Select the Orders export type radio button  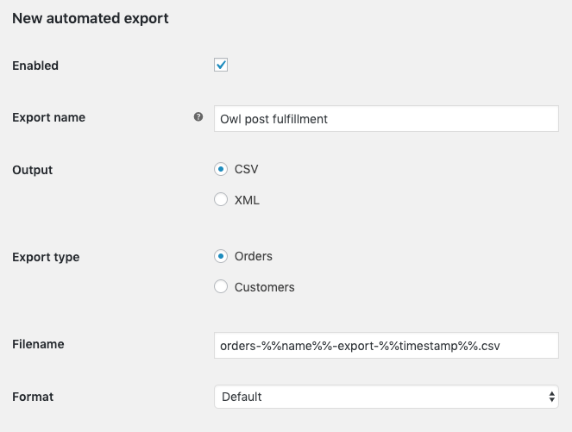(221, 256)
